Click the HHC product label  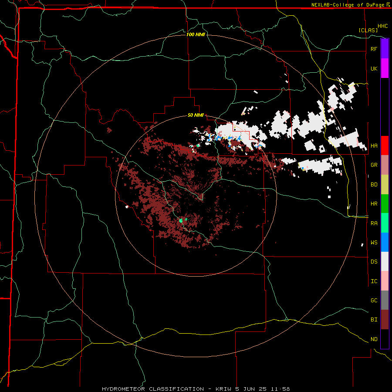click(382, 26)
